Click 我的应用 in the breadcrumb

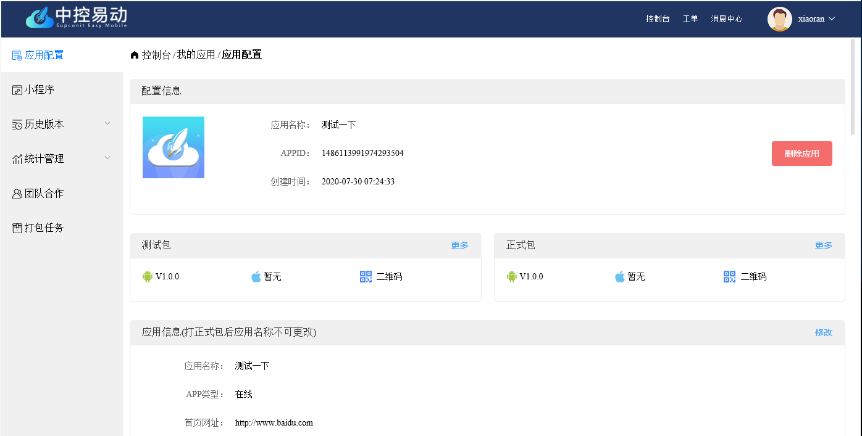196,55
